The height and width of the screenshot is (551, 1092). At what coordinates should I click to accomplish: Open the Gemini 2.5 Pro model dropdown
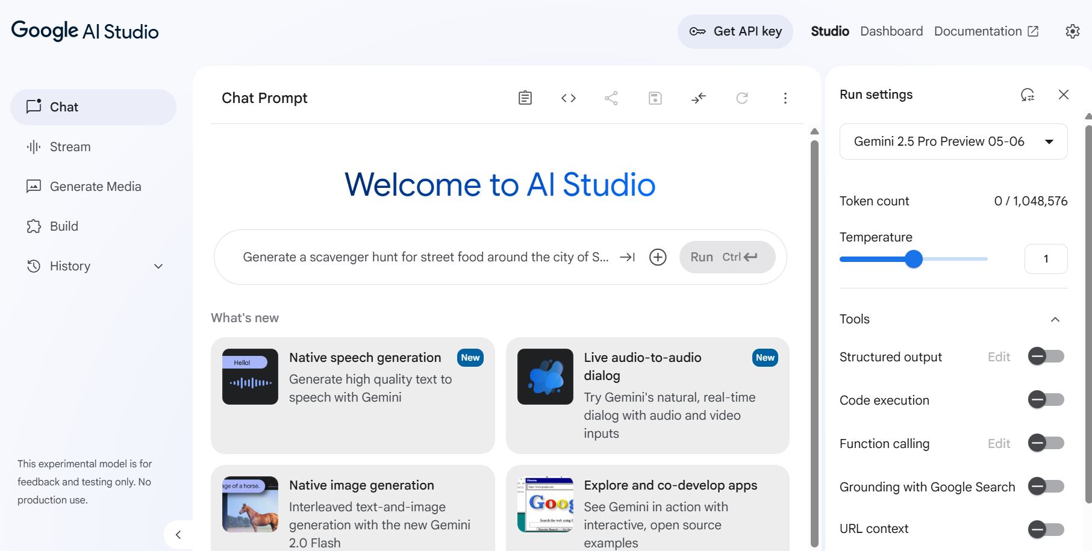953,142
